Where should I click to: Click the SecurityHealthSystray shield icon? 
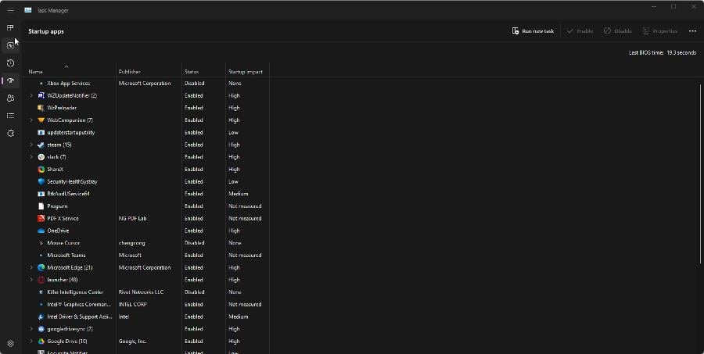coord(41,182)
